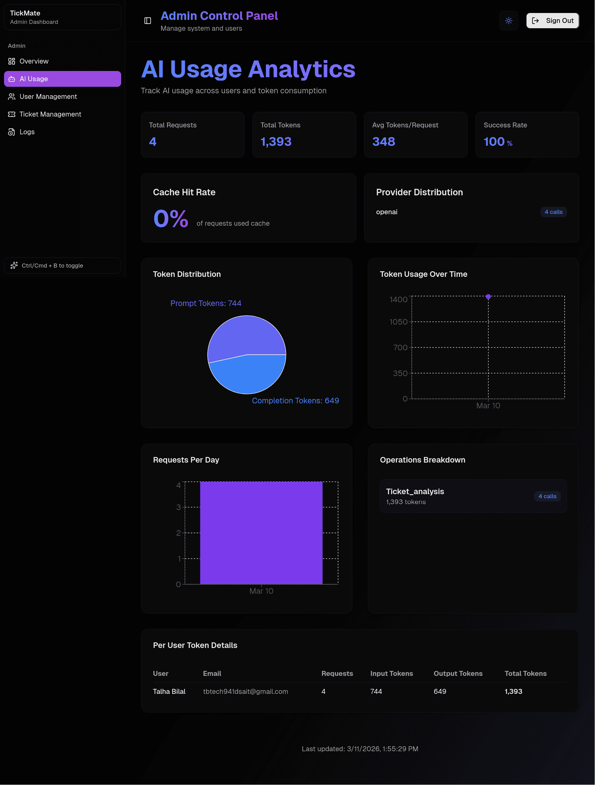Click the User Management people icon
This screenshot has width=595, height=785.
[12, 96]
